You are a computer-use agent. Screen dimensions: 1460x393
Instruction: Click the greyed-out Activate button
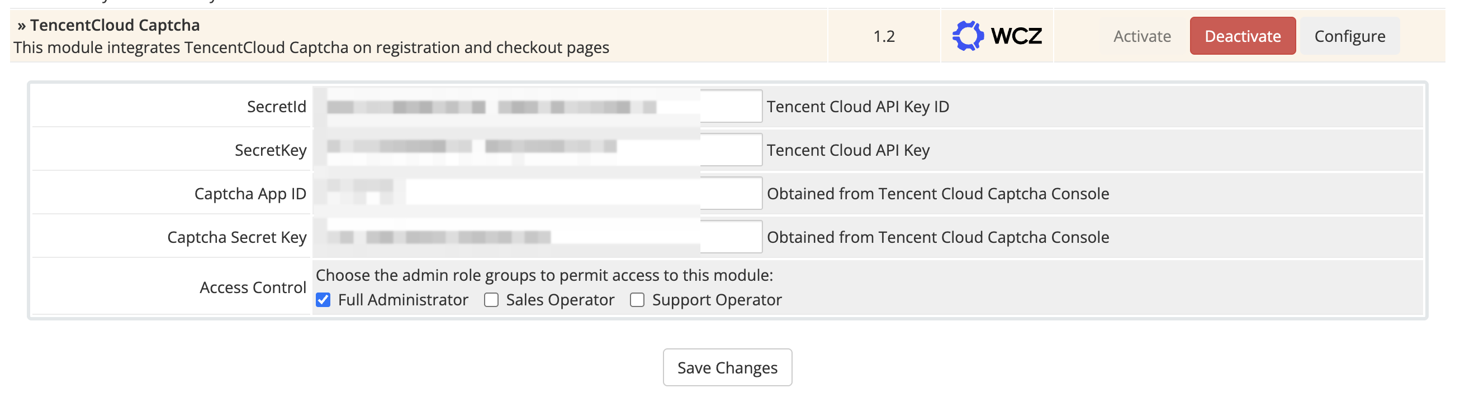pos(1141,36)
